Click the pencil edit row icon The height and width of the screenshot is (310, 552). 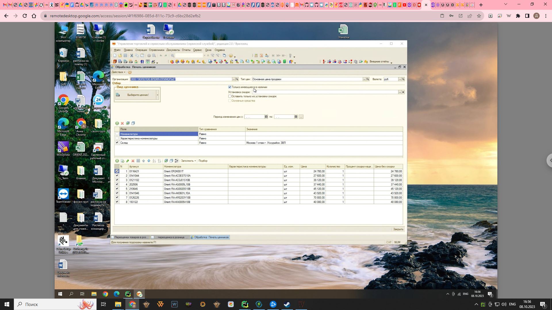coord(128,161)
